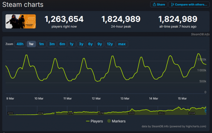Set zoom to 3m
The height and width of the screenshot is (133, 212).
click(x=52, y=44)
